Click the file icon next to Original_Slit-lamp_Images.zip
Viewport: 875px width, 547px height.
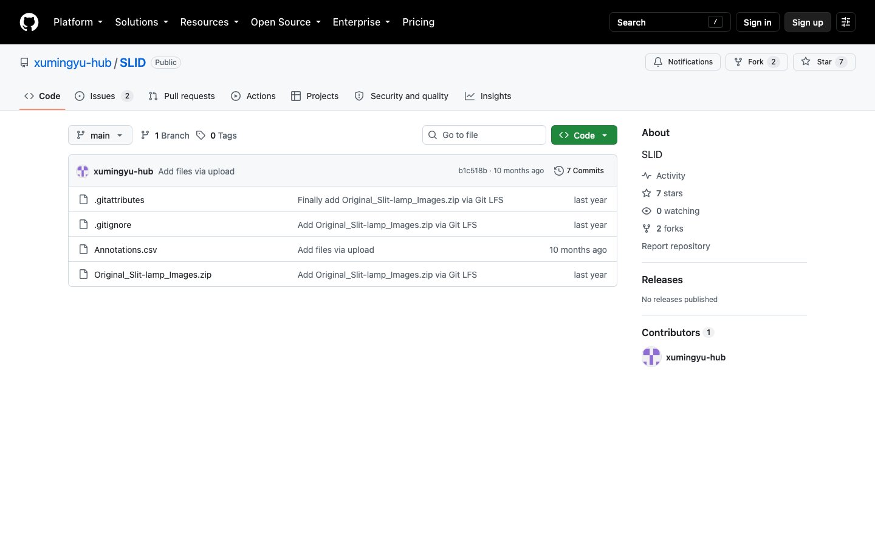[x=84, y=274]
